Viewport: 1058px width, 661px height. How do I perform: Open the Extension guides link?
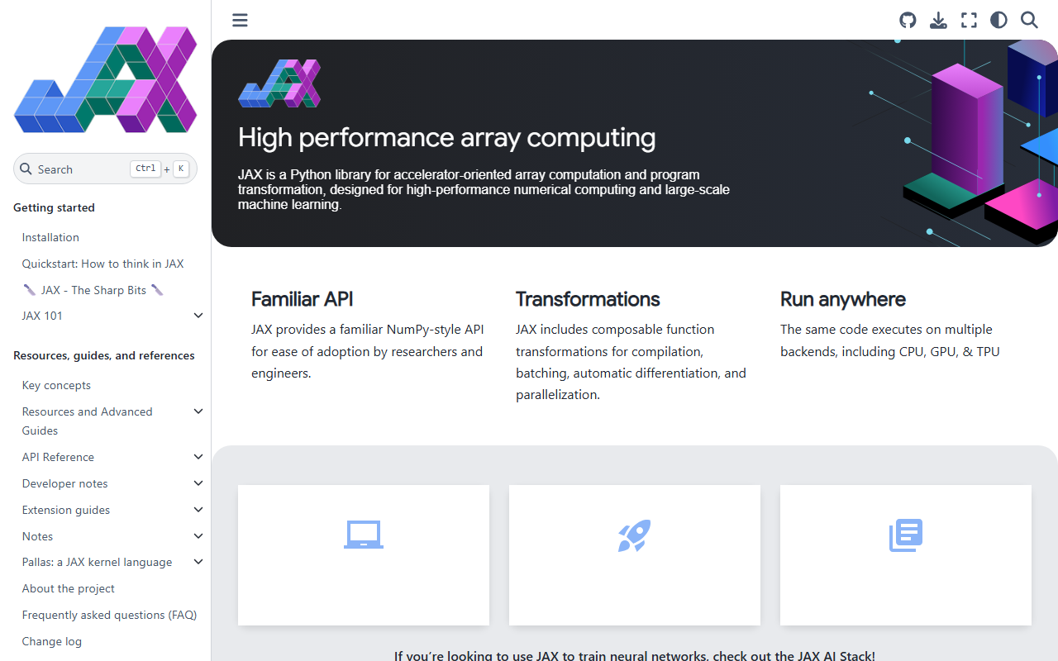point(66,510)
